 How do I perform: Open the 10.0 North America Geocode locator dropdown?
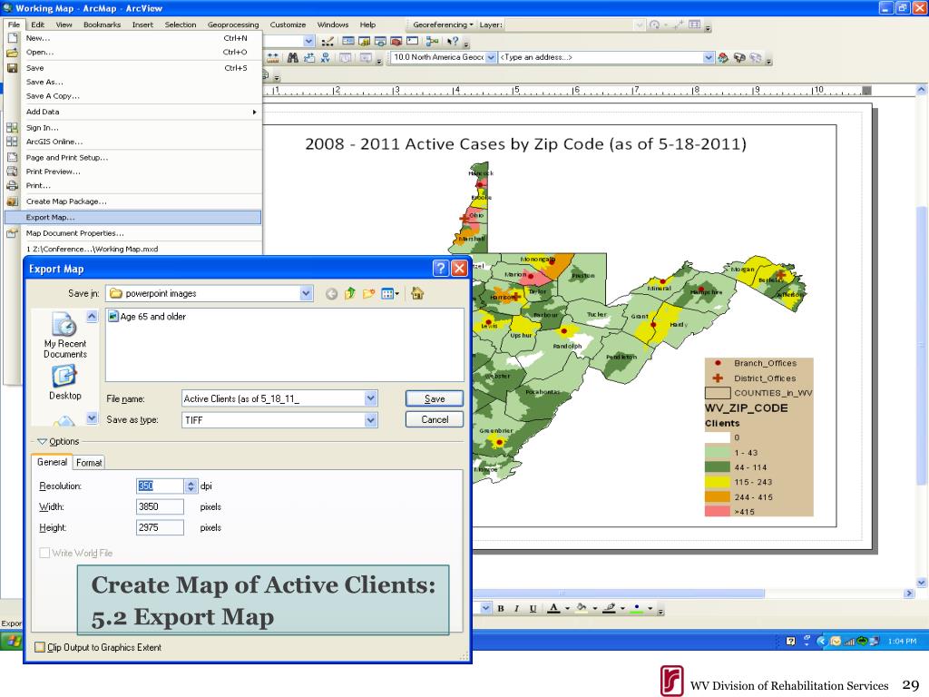(x=491, y=57)
